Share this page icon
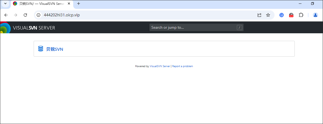This screenshot has height=124, width=323. pyautogui.click(x=259, y=15)
